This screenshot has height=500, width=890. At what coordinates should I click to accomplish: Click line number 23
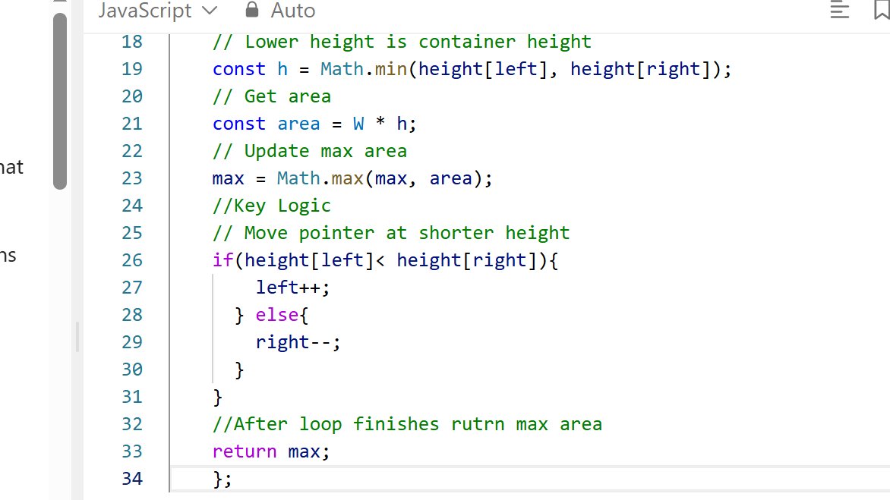click(x=131, y=178)
